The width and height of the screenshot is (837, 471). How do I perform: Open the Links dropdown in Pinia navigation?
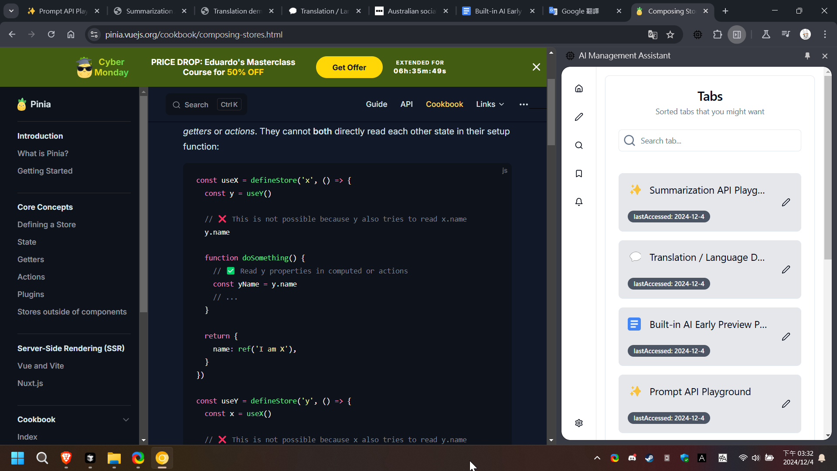[490, 104]
